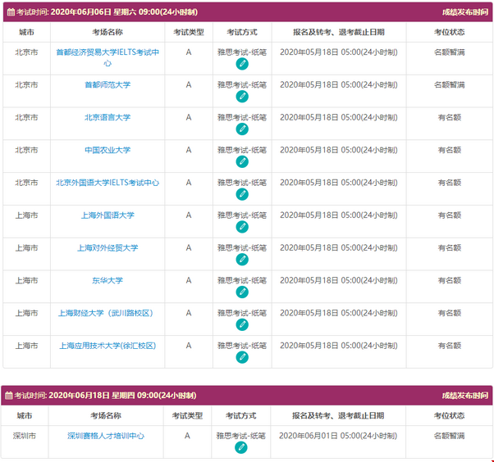Click pencil icon in 上海外国语大学 row
The width and height of the screenshot is (494, 462).
[242, 227]
